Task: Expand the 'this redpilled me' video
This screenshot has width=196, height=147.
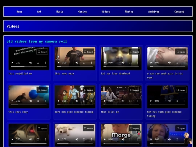Action: point(42,52)
